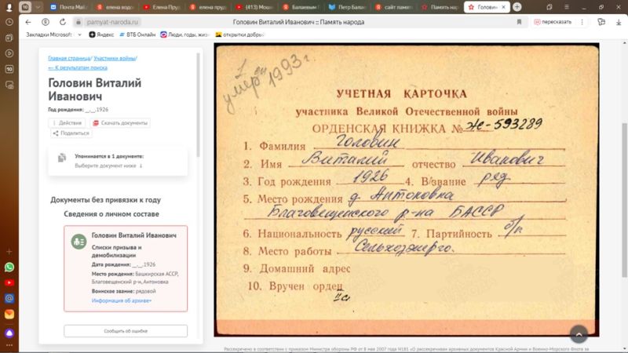Open the tab overview icon in title bar
Screen dimensions: 628x353
[549, 7]
